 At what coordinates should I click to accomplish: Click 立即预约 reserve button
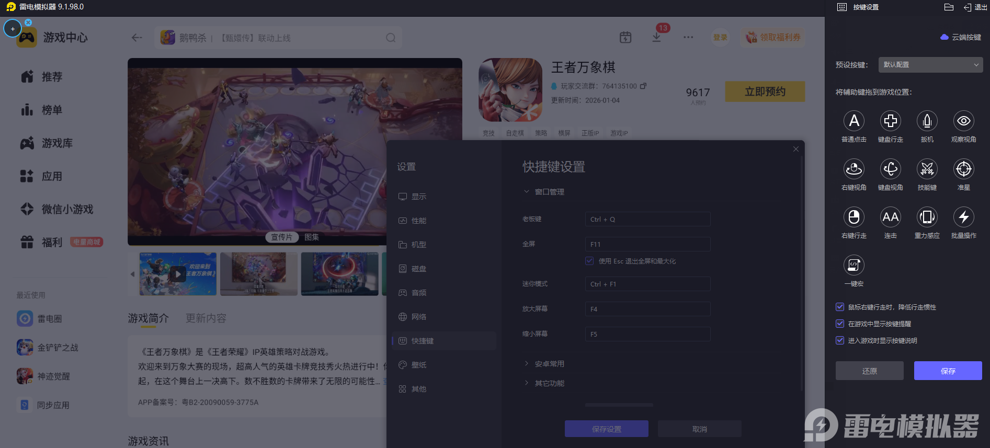tap(765, 91)
